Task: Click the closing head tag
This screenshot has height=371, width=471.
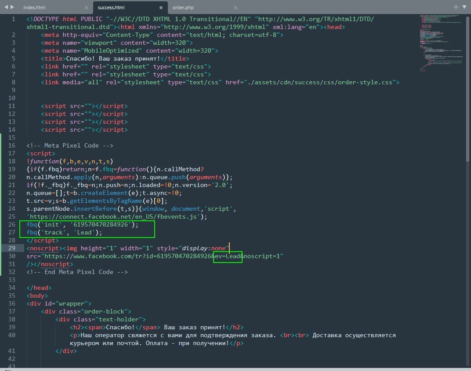Action: 39,288
